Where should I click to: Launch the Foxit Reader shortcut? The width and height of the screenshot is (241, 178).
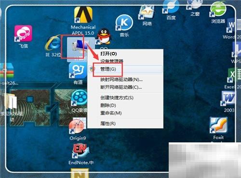click(x=218, y=126)
